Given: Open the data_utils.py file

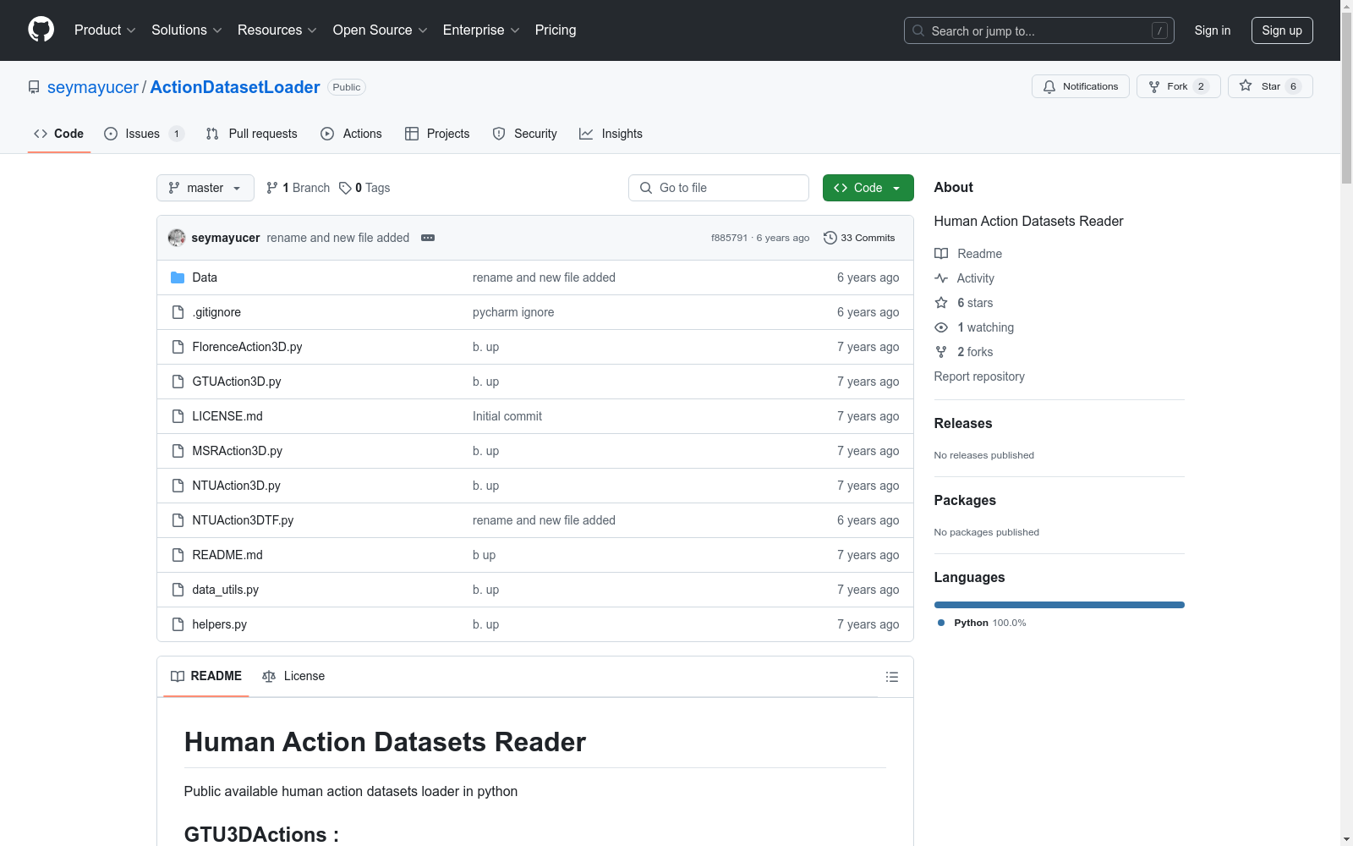Looking at the screenshot, I should [x=226, y=590].
